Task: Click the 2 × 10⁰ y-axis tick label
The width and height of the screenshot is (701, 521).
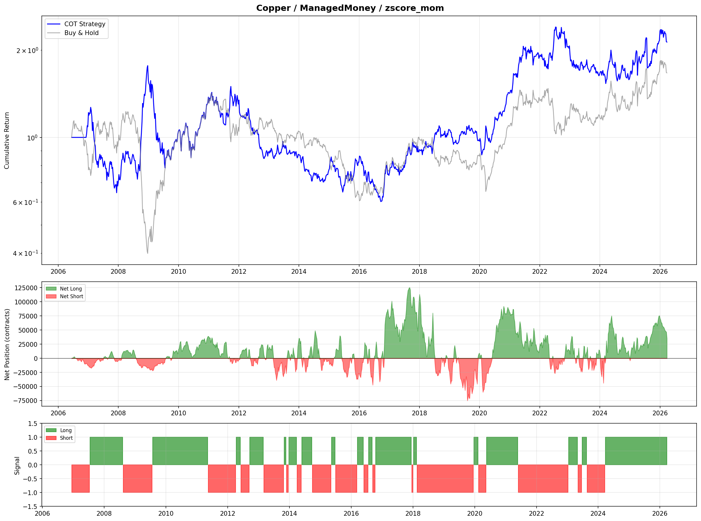Action: click(x=27, y=50)
